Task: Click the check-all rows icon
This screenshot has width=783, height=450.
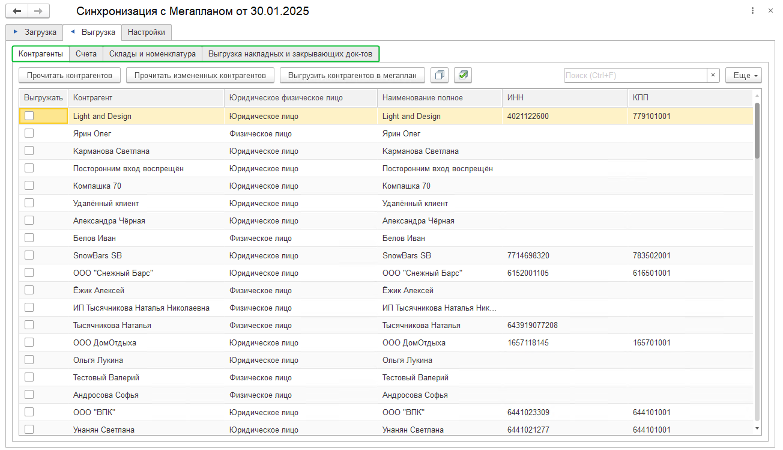Action: click(463, 75)
